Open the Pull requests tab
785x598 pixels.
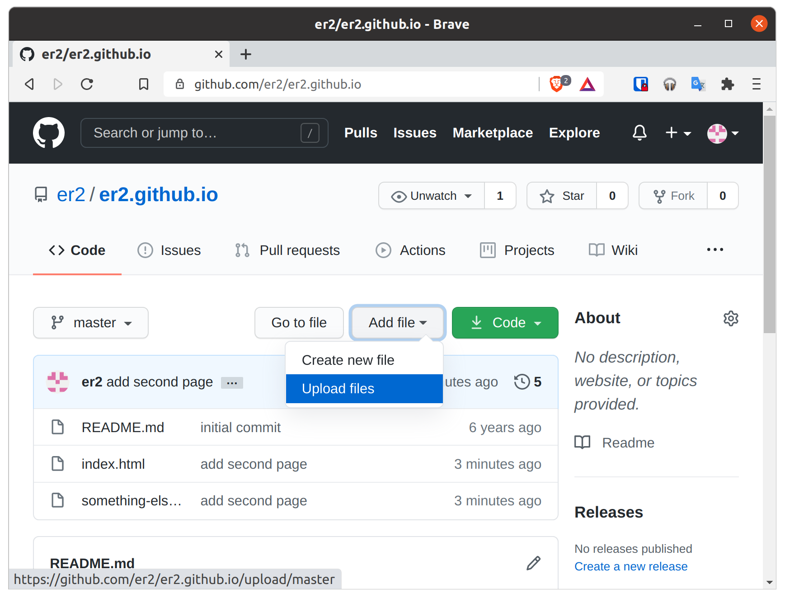tap(287, 250)
